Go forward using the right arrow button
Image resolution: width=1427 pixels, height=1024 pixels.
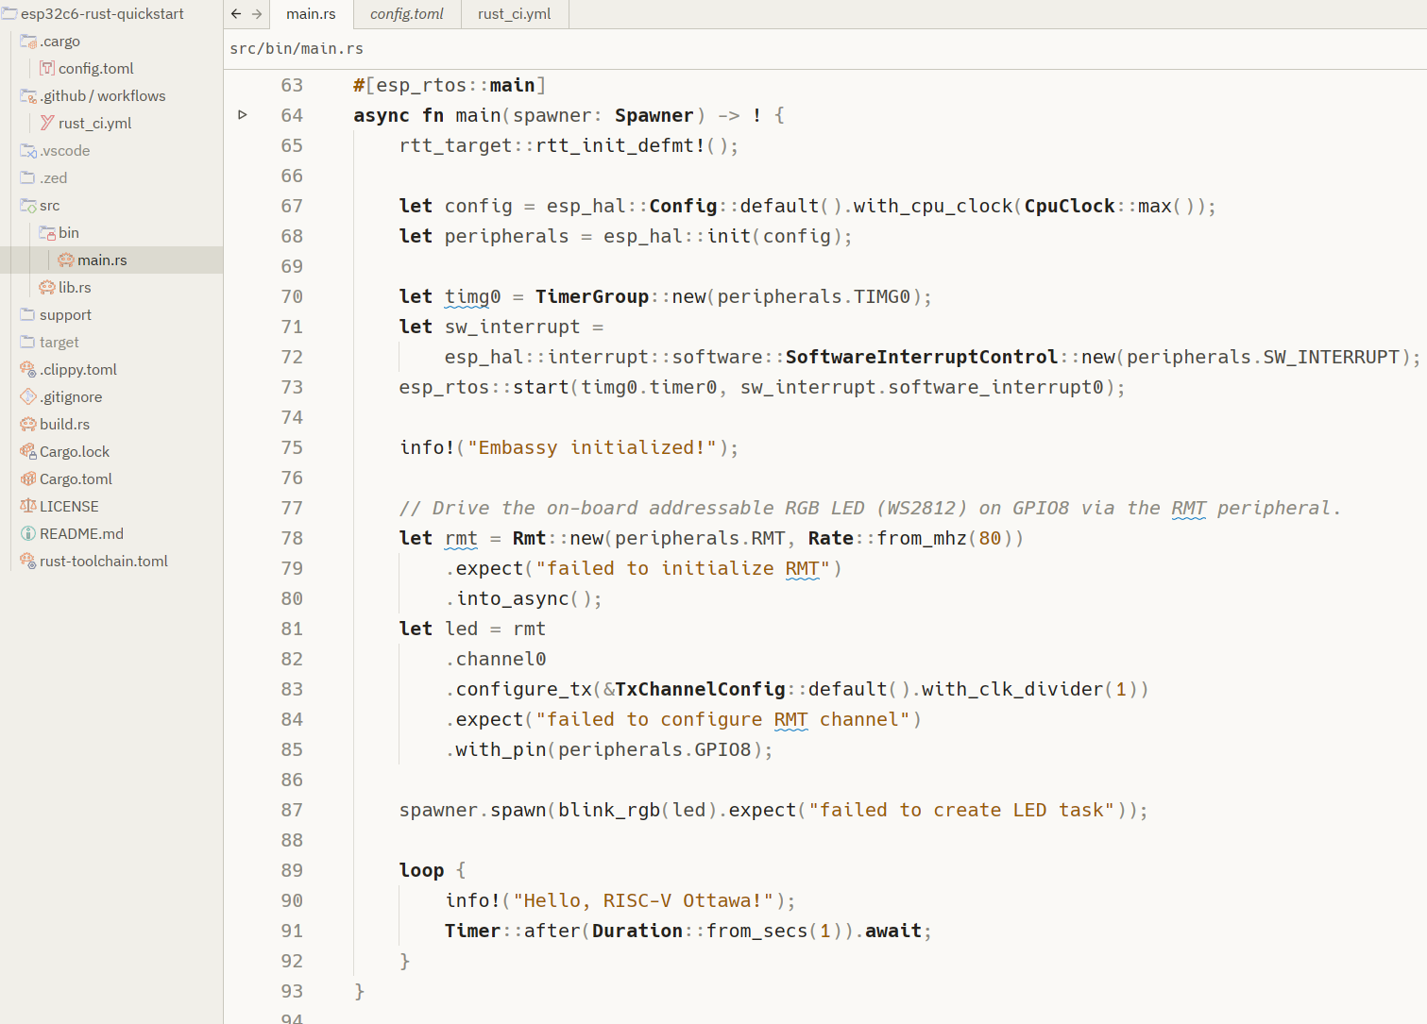(x=257, y=14)
